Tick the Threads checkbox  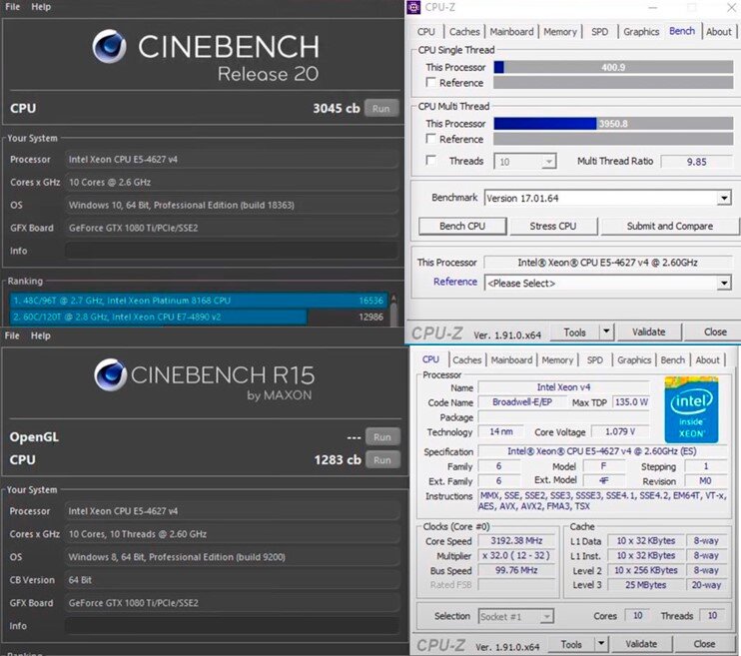pyautogui.click(x=430, y=160)
